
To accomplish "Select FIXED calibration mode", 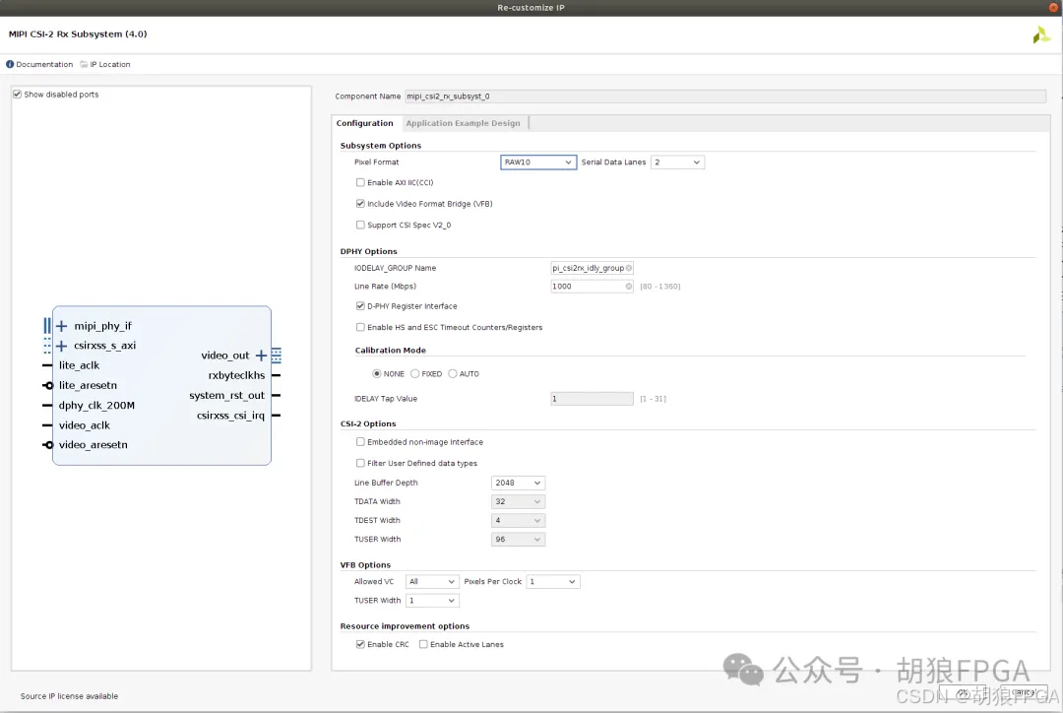I will (415, 374).
